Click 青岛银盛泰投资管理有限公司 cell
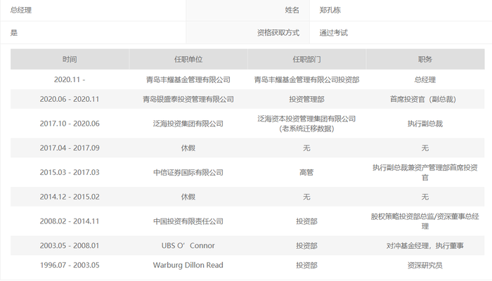This screenshot has width=492, height=281. pos(188,99)
